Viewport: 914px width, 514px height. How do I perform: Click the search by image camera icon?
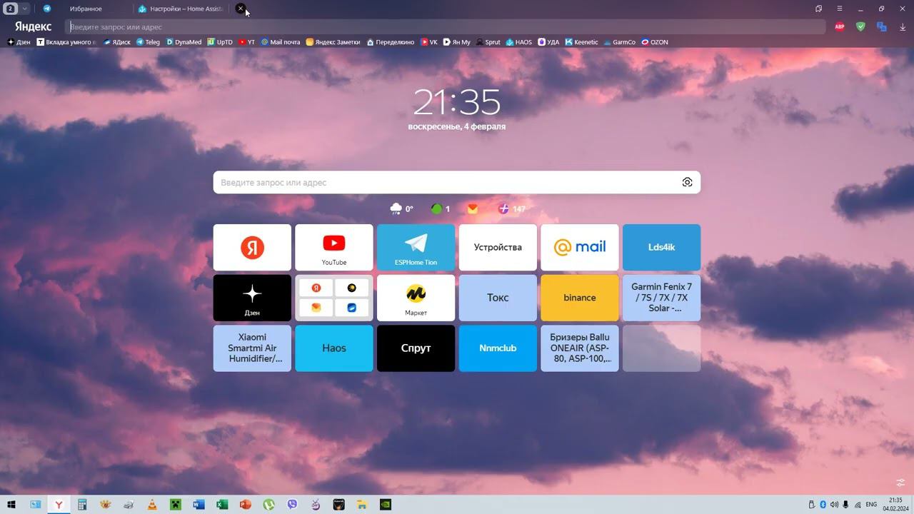(x=687, y=182)
